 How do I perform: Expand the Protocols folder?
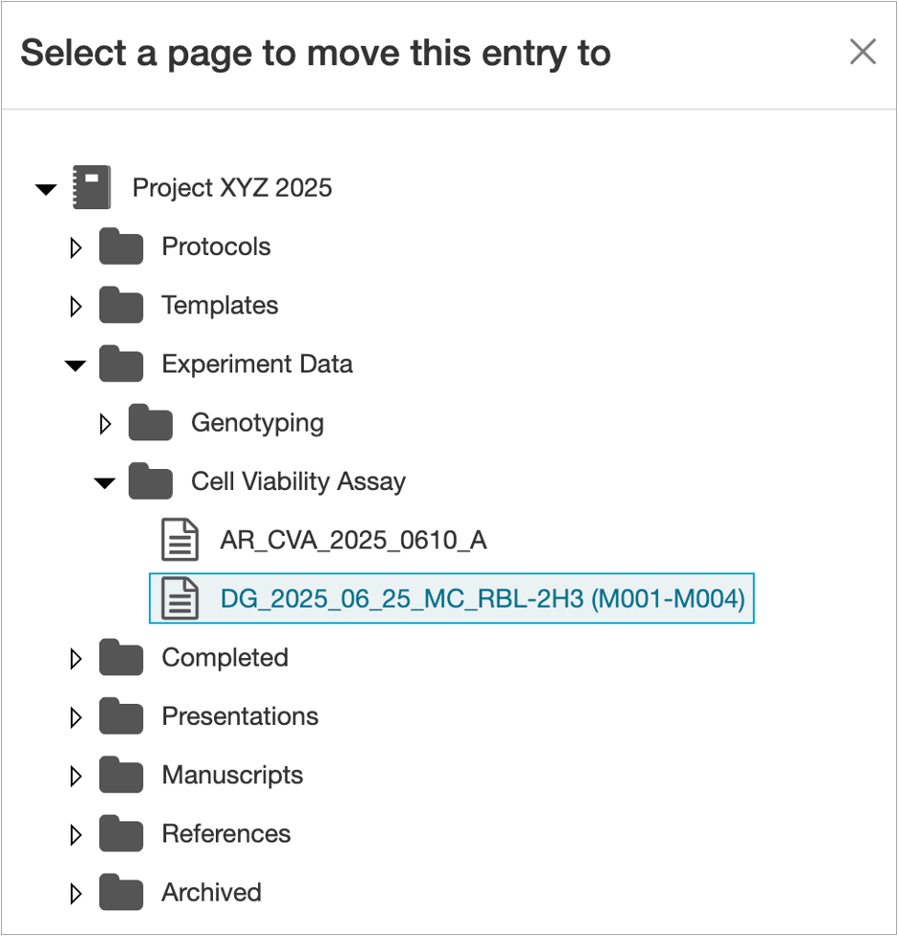(x=75, y=246)
